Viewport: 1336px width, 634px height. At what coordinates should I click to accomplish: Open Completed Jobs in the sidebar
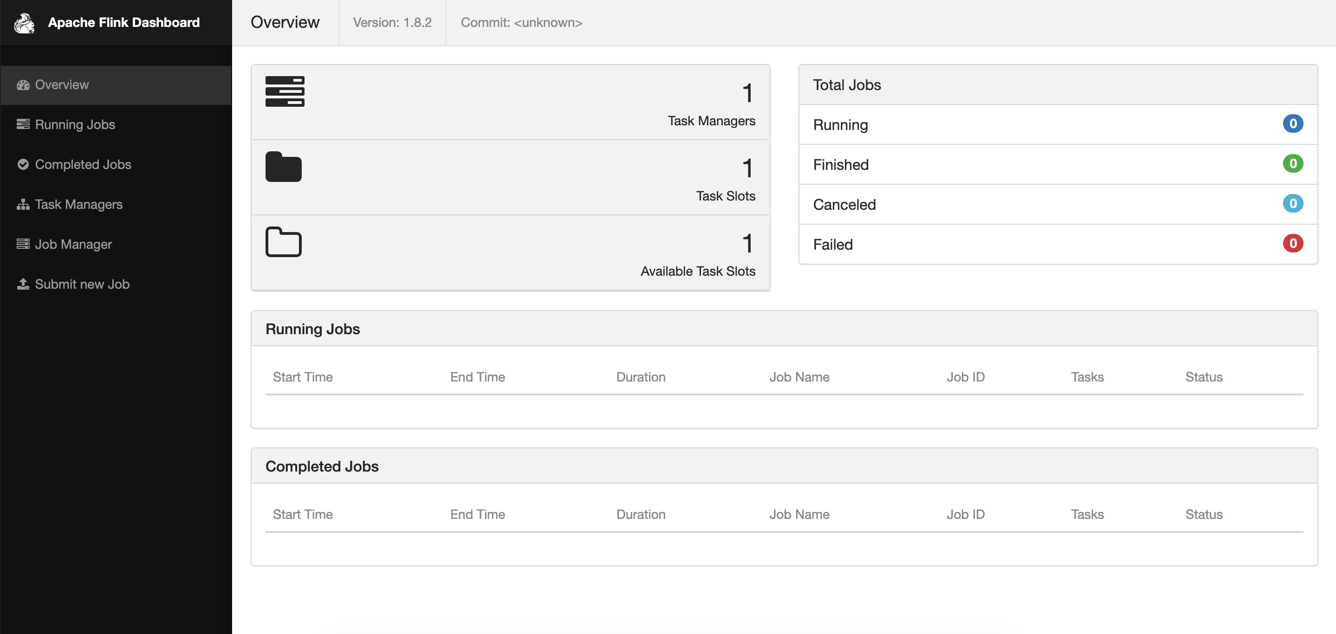point(83,164)
